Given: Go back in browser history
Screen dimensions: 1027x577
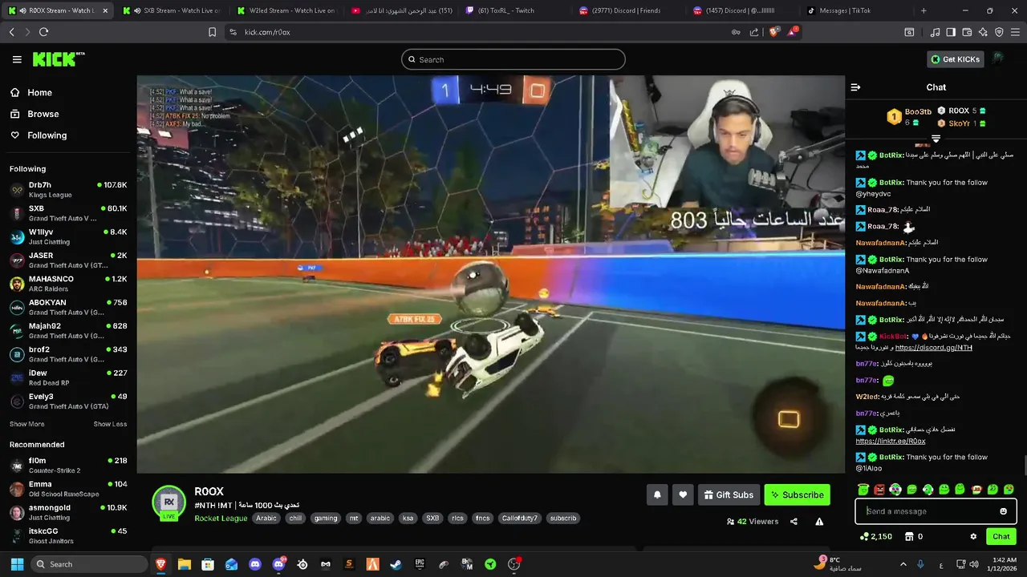Looking at the screenshot, I should 11,32.
